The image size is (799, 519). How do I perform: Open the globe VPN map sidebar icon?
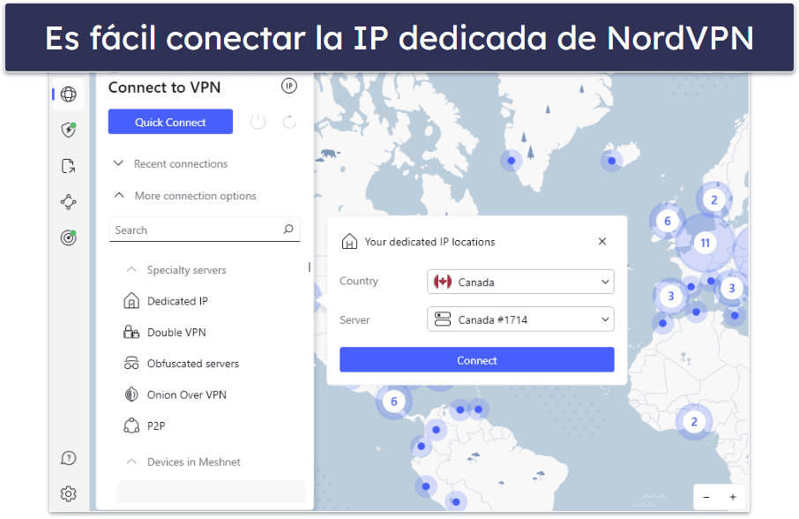click(x=68, y=94)
